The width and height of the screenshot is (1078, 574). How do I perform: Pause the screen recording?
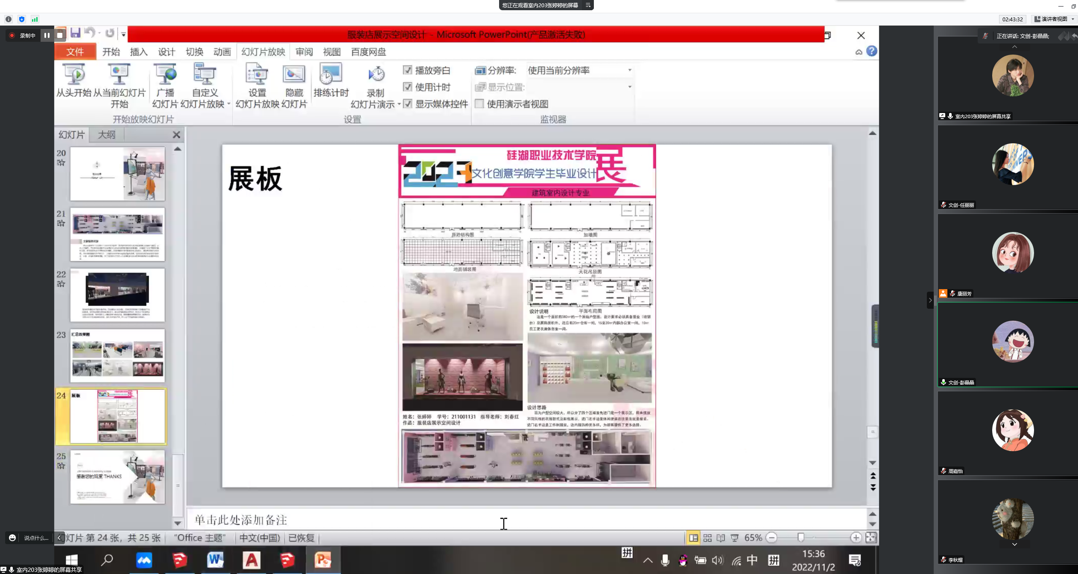click(x=47, y=35)
